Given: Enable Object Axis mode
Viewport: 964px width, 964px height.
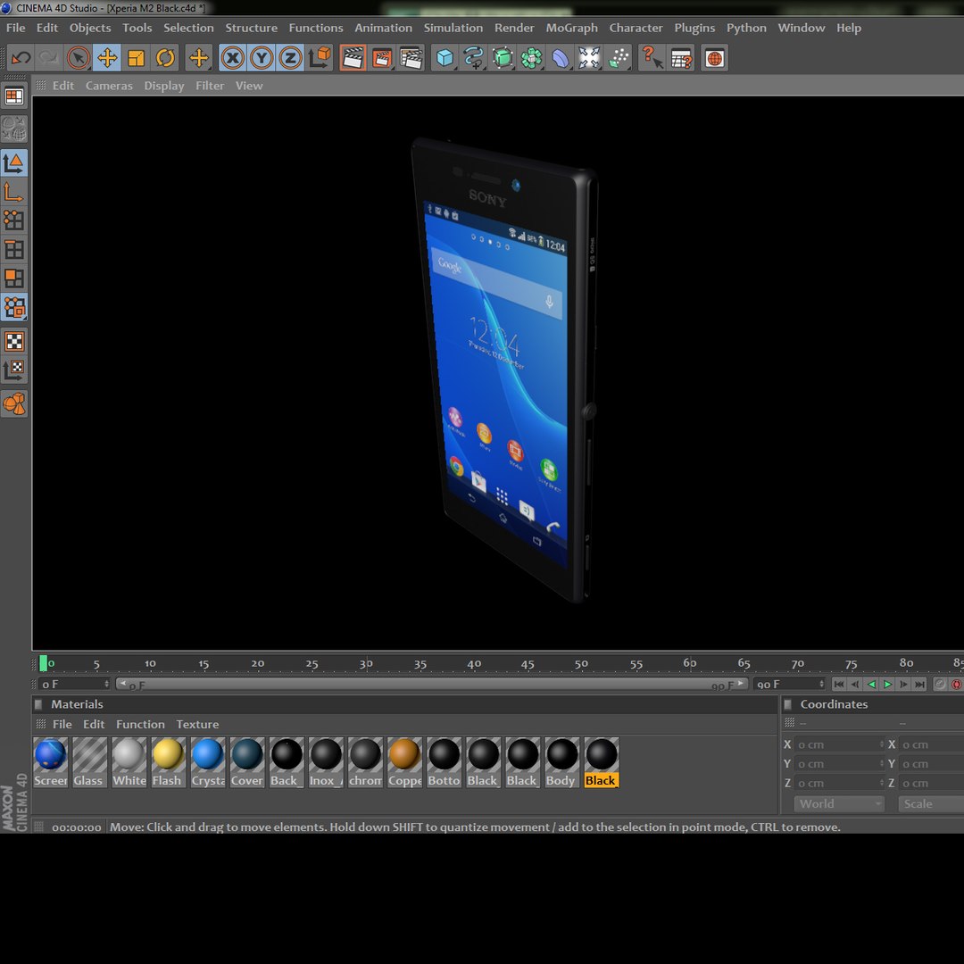Looking at the screenshot, I should 14,193.
